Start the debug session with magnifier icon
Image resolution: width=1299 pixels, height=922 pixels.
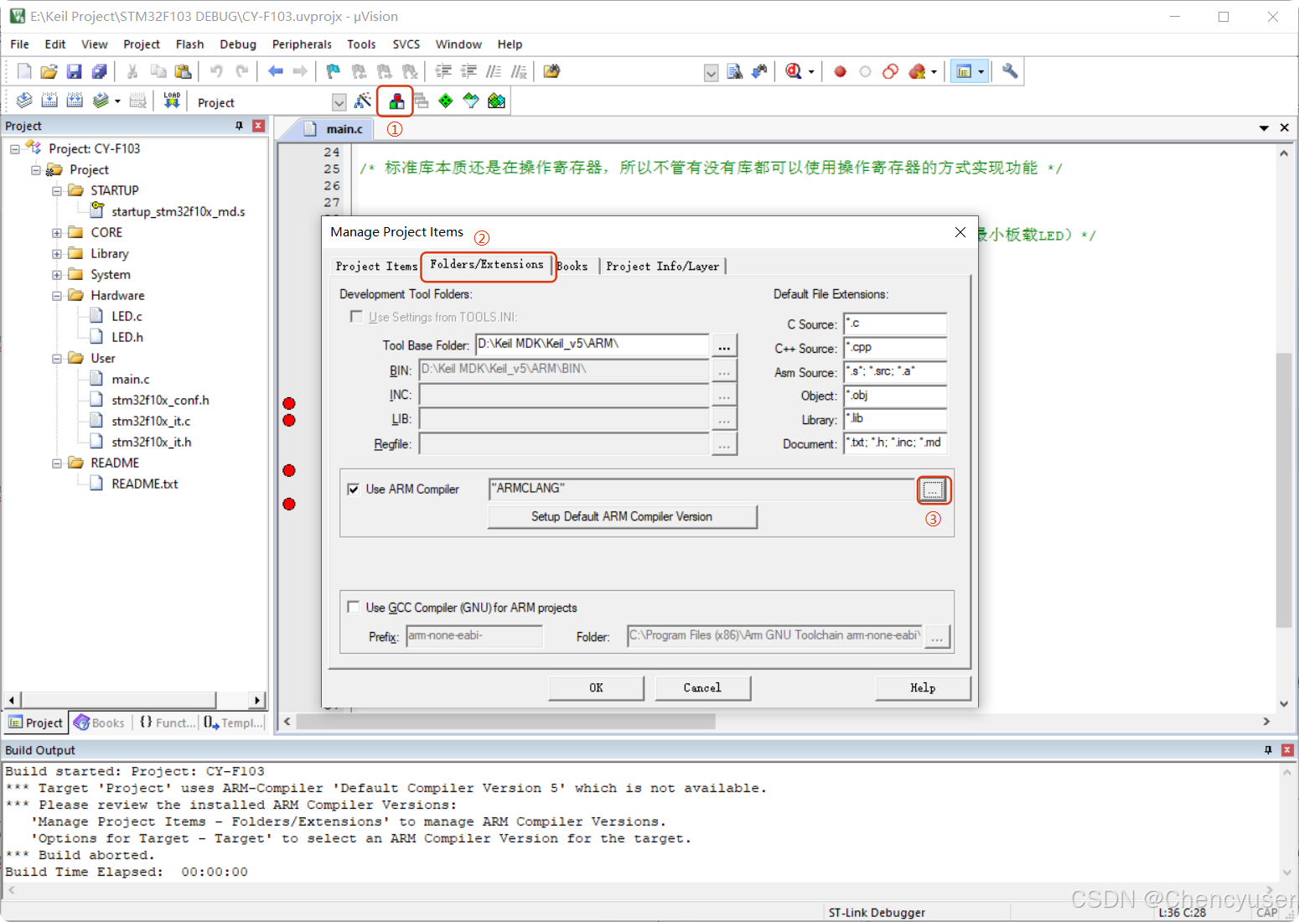(x=794, y=72)
